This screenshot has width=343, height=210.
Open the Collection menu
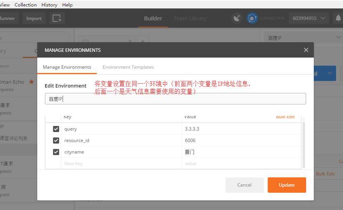pyautogui.click(x=26, y=5)
